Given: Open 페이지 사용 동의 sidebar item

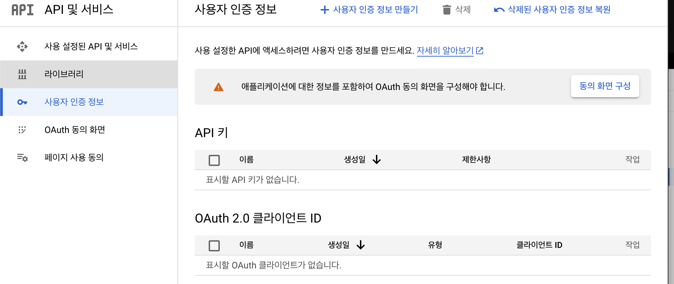Looking at the screenshot, I should coord(89,158).
